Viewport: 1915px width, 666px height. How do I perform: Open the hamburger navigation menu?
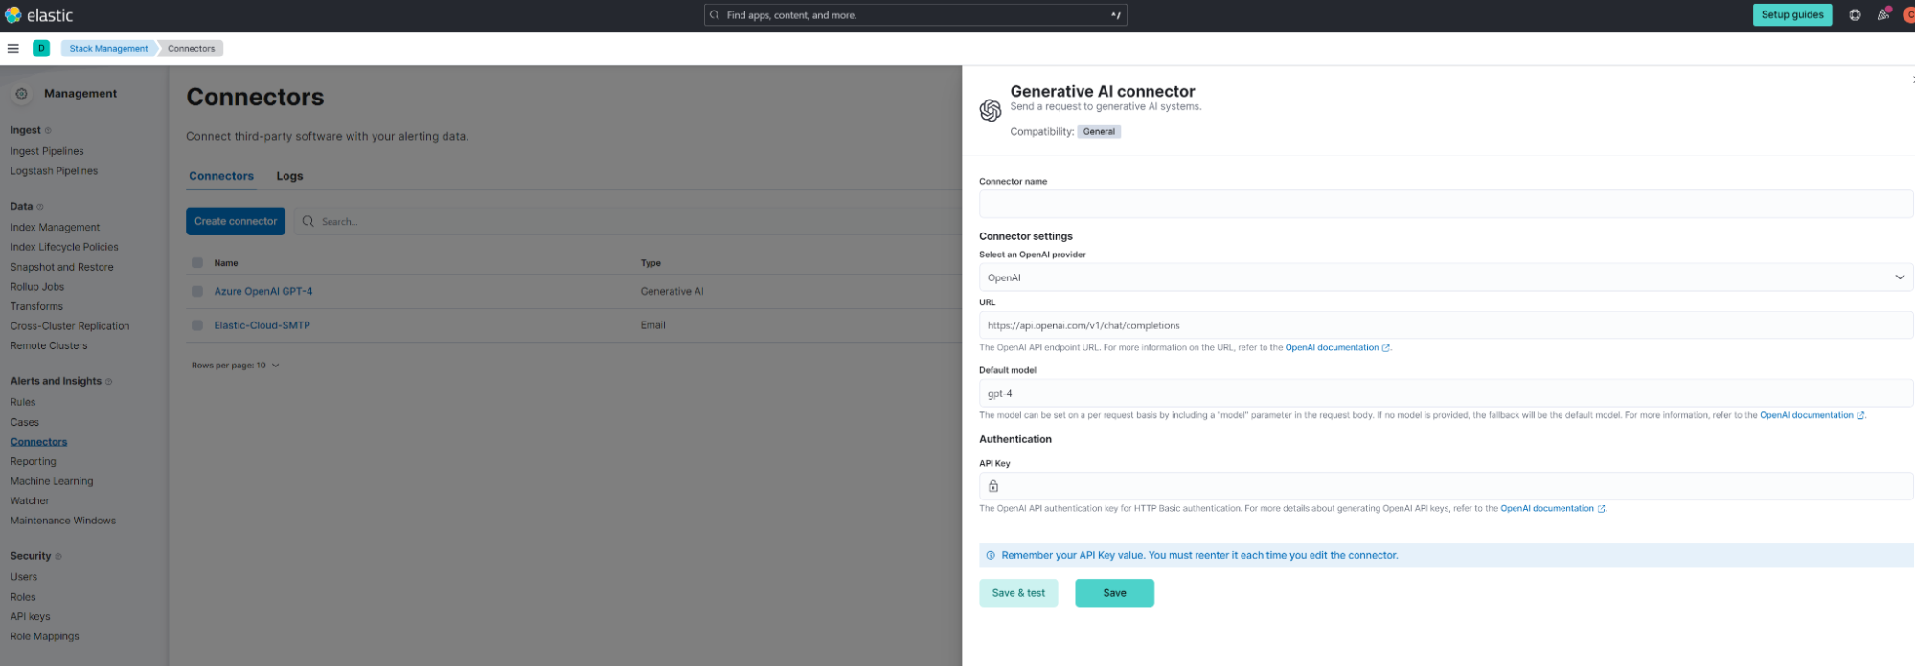click(x=13, y=48)
